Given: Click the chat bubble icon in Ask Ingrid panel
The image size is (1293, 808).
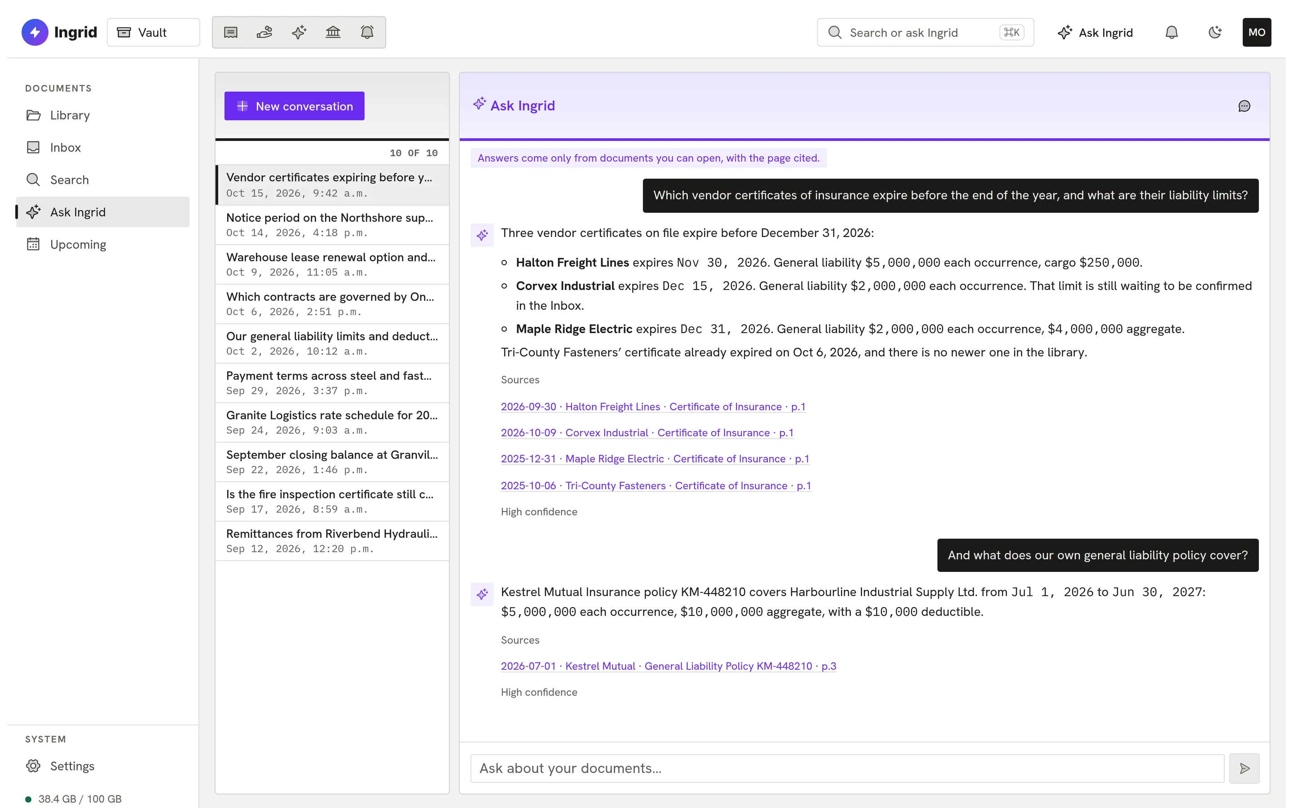Looking at the screenshot, I should tap(1244, 106).
